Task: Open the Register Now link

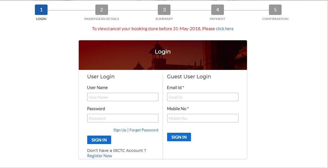Action: (x=100, y=156)
